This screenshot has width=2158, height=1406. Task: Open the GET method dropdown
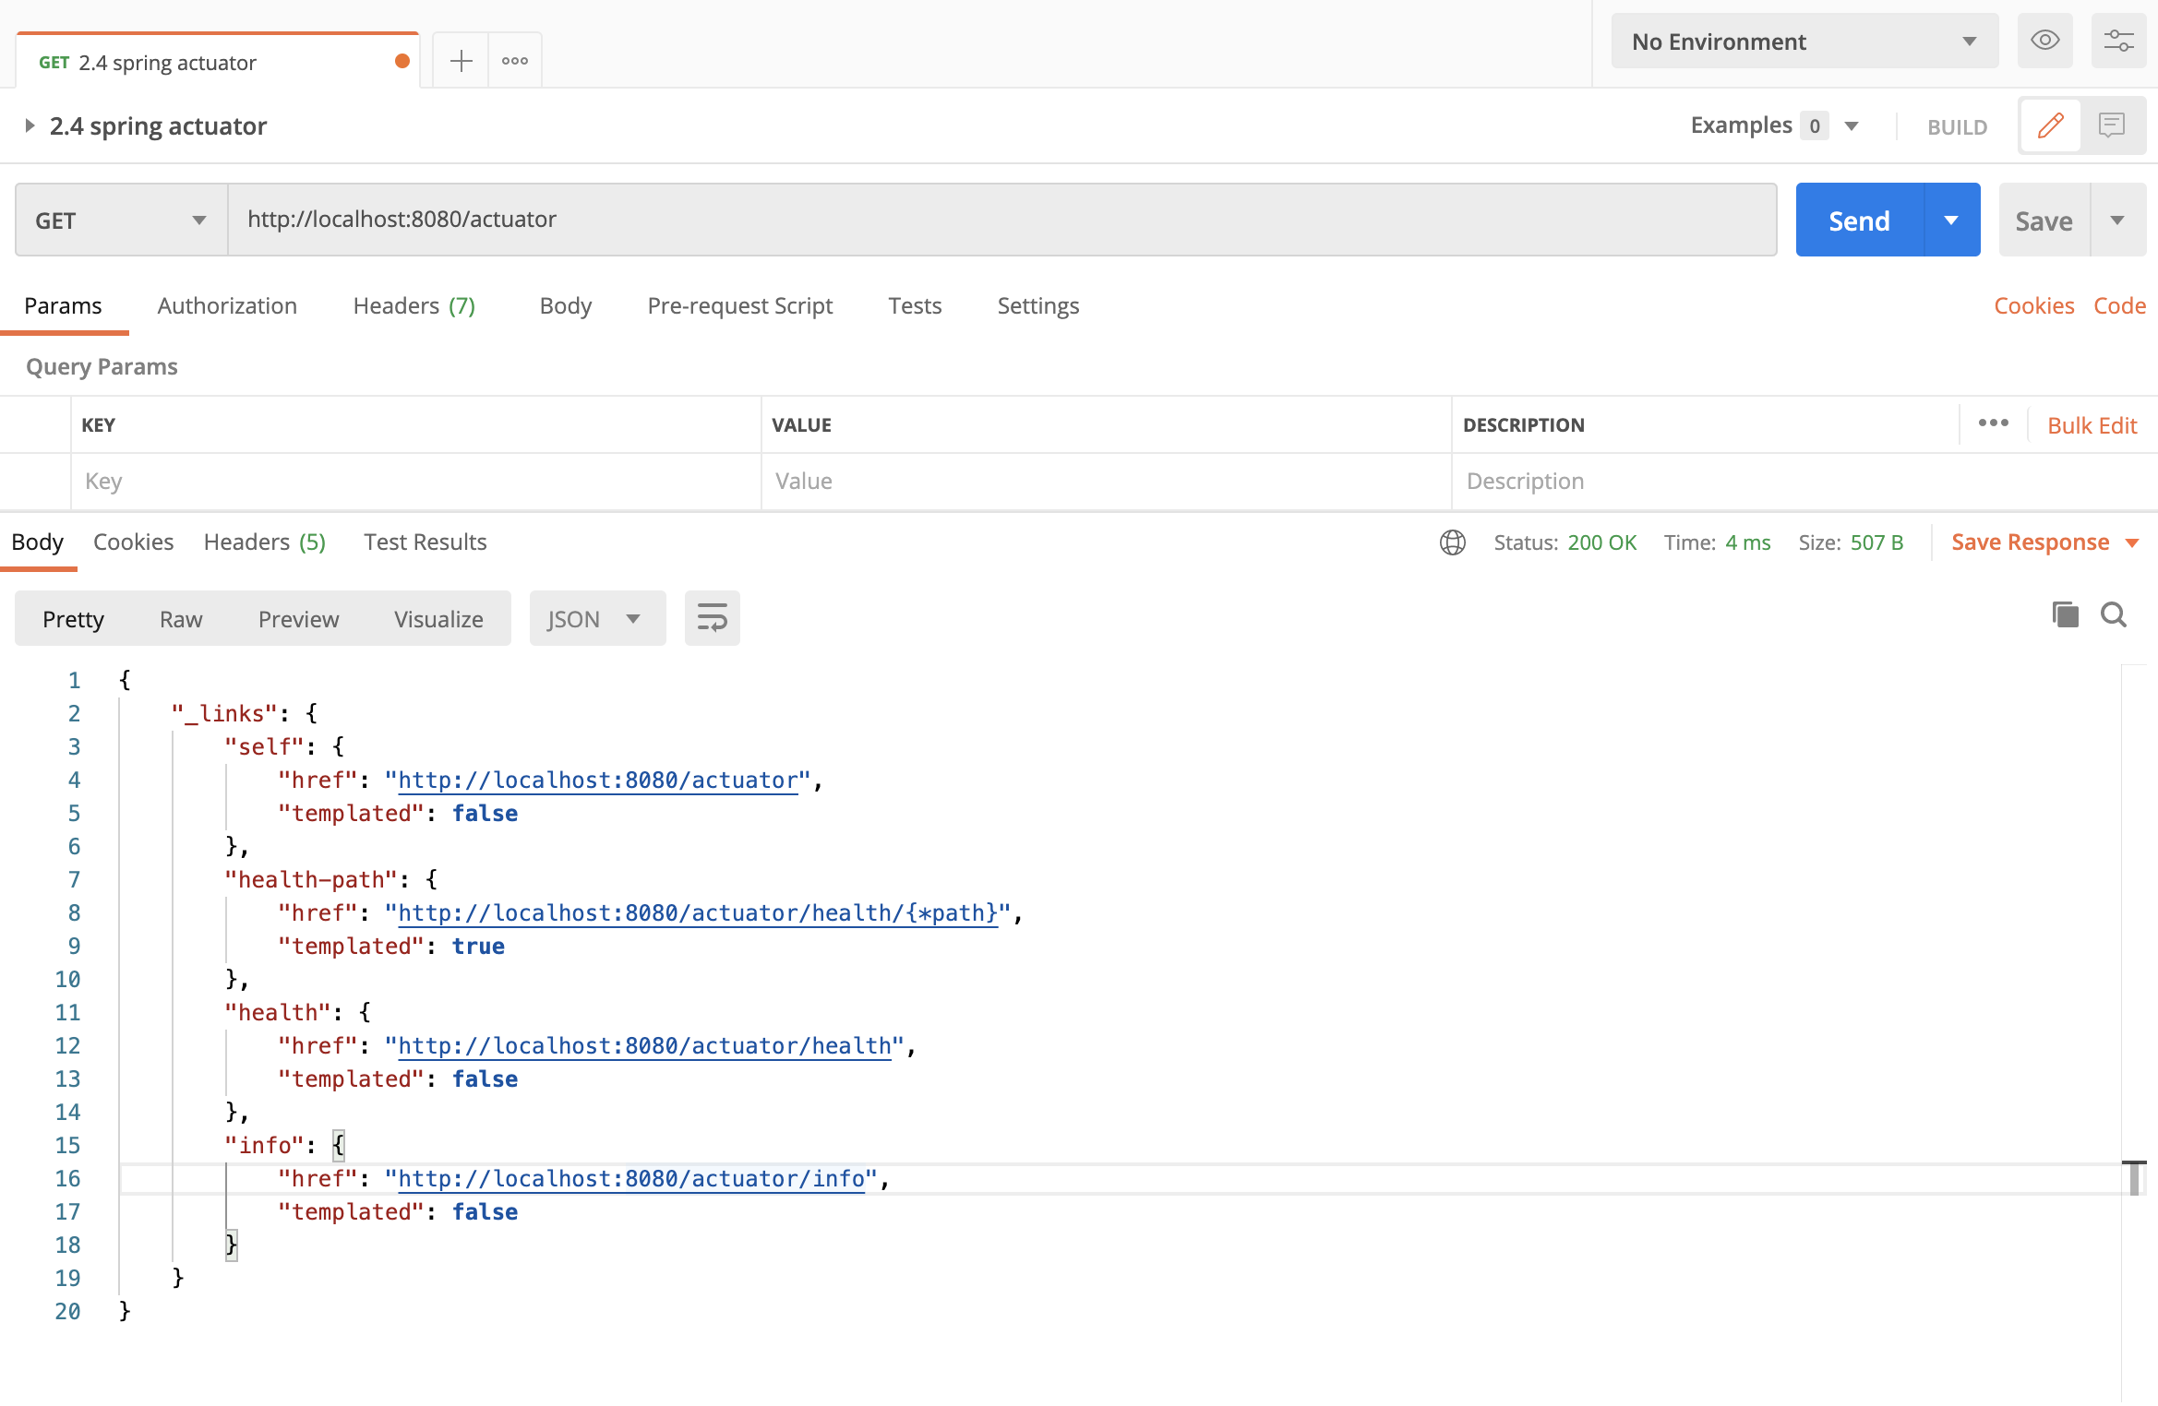pyautogui.click(x=120, y=220)
